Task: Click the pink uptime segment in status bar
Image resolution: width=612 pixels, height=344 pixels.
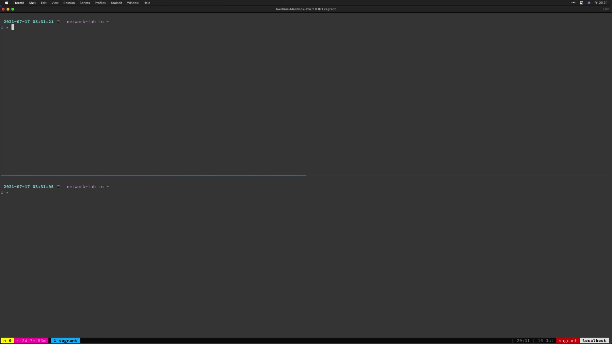Action: 32,340
